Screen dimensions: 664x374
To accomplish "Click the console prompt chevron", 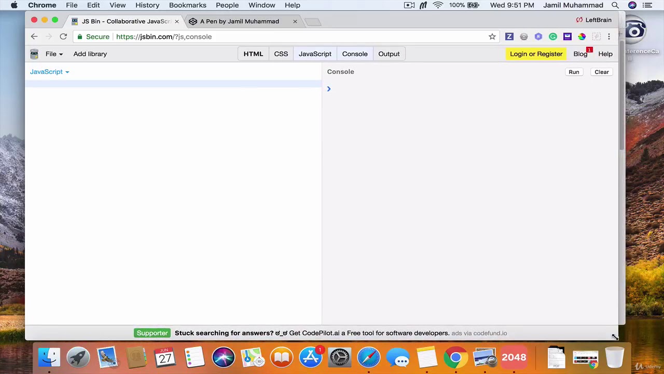I will 329,89.
